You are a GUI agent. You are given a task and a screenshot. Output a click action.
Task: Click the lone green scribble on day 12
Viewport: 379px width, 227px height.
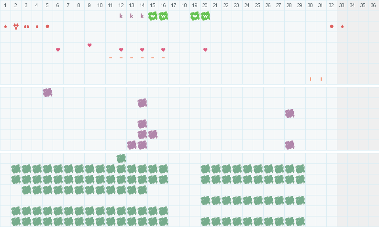(121, 158)
